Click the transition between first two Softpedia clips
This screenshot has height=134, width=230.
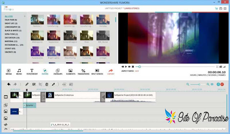(x=43, y=97)
